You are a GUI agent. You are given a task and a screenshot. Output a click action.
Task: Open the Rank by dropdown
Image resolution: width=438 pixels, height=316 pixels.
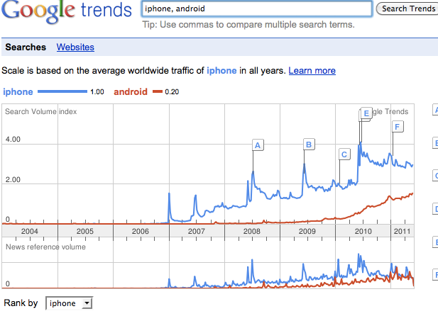click(x=69, y=303)
